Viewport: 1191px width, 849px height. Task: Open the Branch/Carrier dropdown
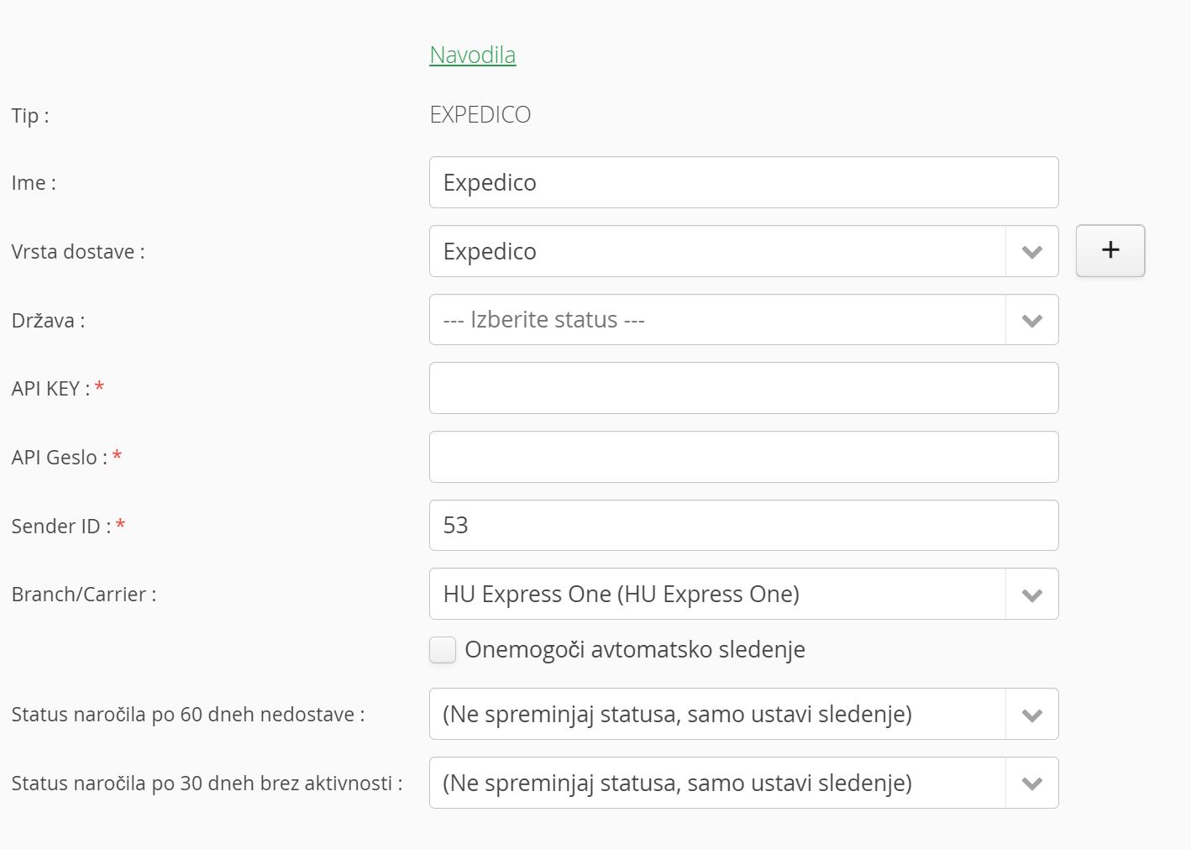pos(743,594)
